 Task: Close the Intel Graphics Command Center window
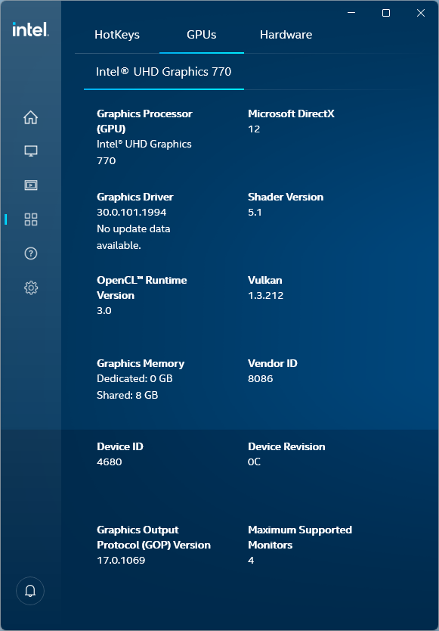click(x=421, y=13)
